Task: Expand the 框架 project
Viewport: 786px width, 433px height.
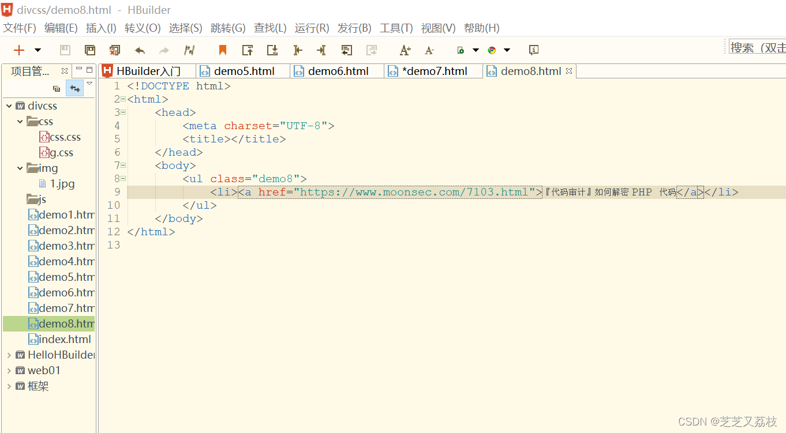Action: [9, 386]
